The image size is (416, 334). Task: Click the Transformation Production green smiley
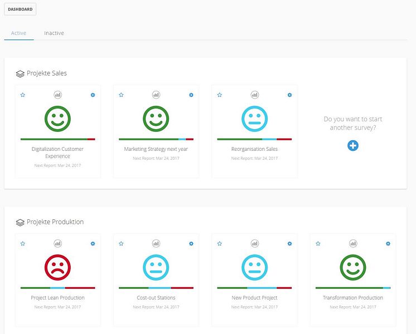(x=353, y=267)
